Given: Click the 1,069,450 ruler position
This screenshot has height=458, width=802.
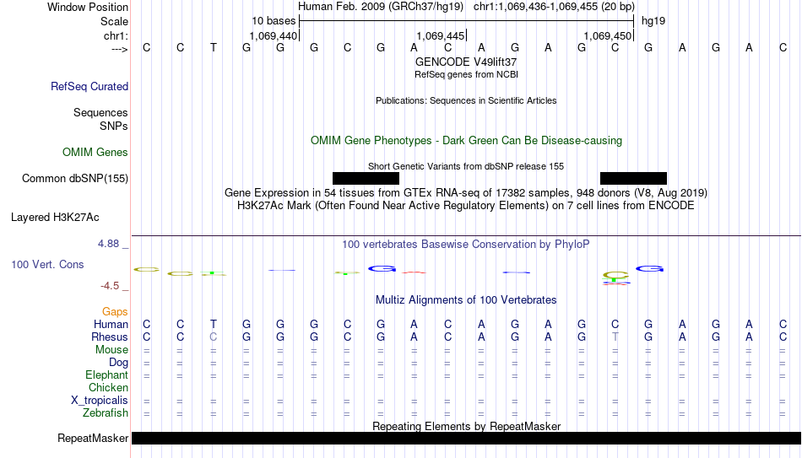Looking at the screenshot, I should click(x=608, y=35).
